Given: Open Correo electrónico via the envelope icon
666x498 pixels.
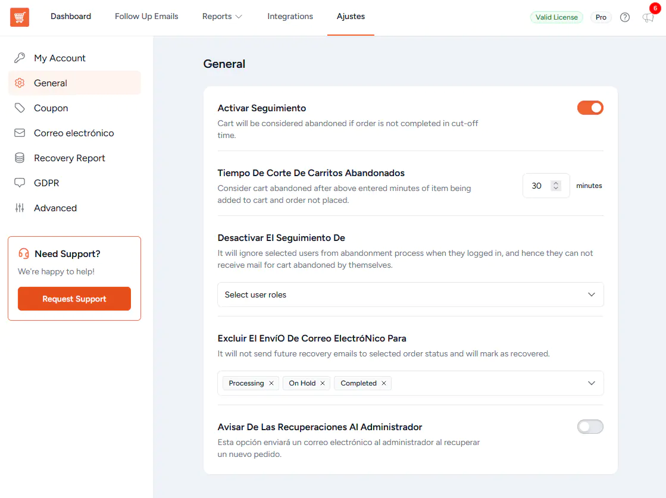Looking at the screenshot, I should [20, 133].
